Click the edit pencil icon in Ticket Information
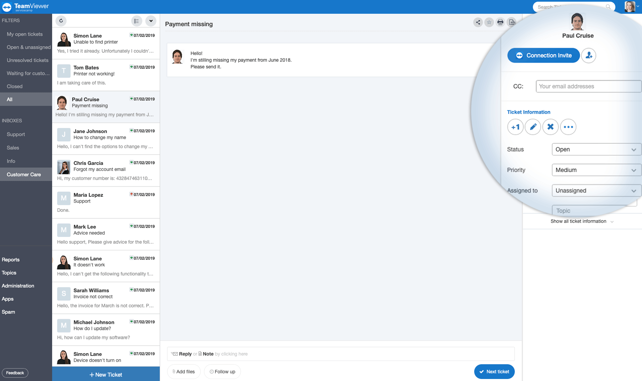Screen dimensions: 642x381 532,126
